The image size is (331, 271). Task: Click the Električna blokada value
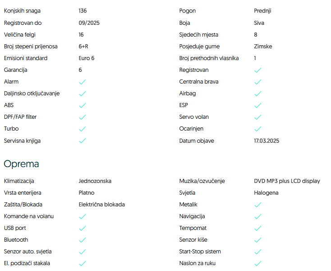(x=101, y=204)
